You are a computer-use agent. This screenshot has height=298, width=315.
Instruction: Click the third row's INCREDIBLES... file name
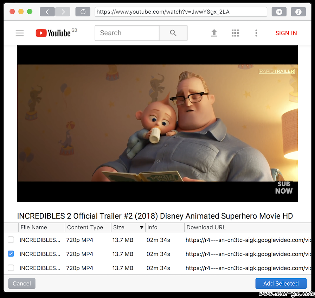(40, 268)
